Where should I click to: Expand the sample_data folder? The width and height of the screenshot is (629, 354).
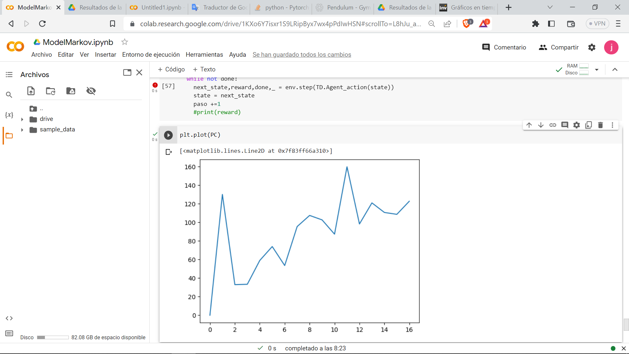(x=22, y=130)
